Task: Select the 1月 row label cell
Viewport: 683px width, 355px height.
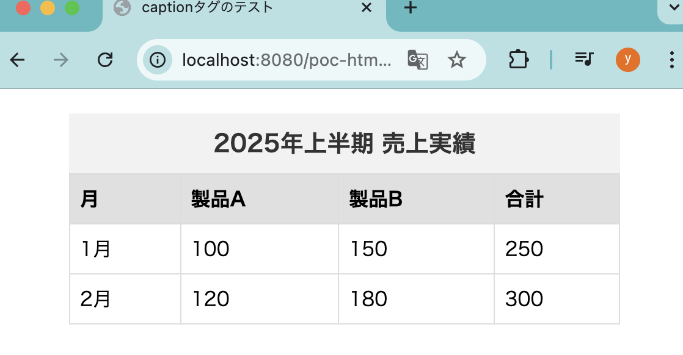Action: (x=125, y=249)
